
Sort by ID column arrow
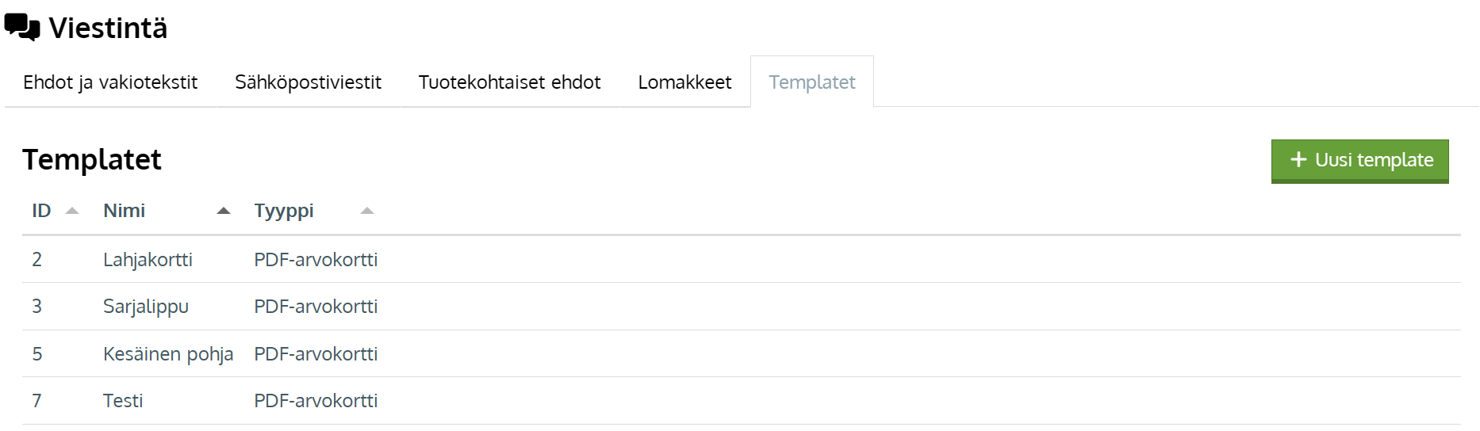click(72, 211)
